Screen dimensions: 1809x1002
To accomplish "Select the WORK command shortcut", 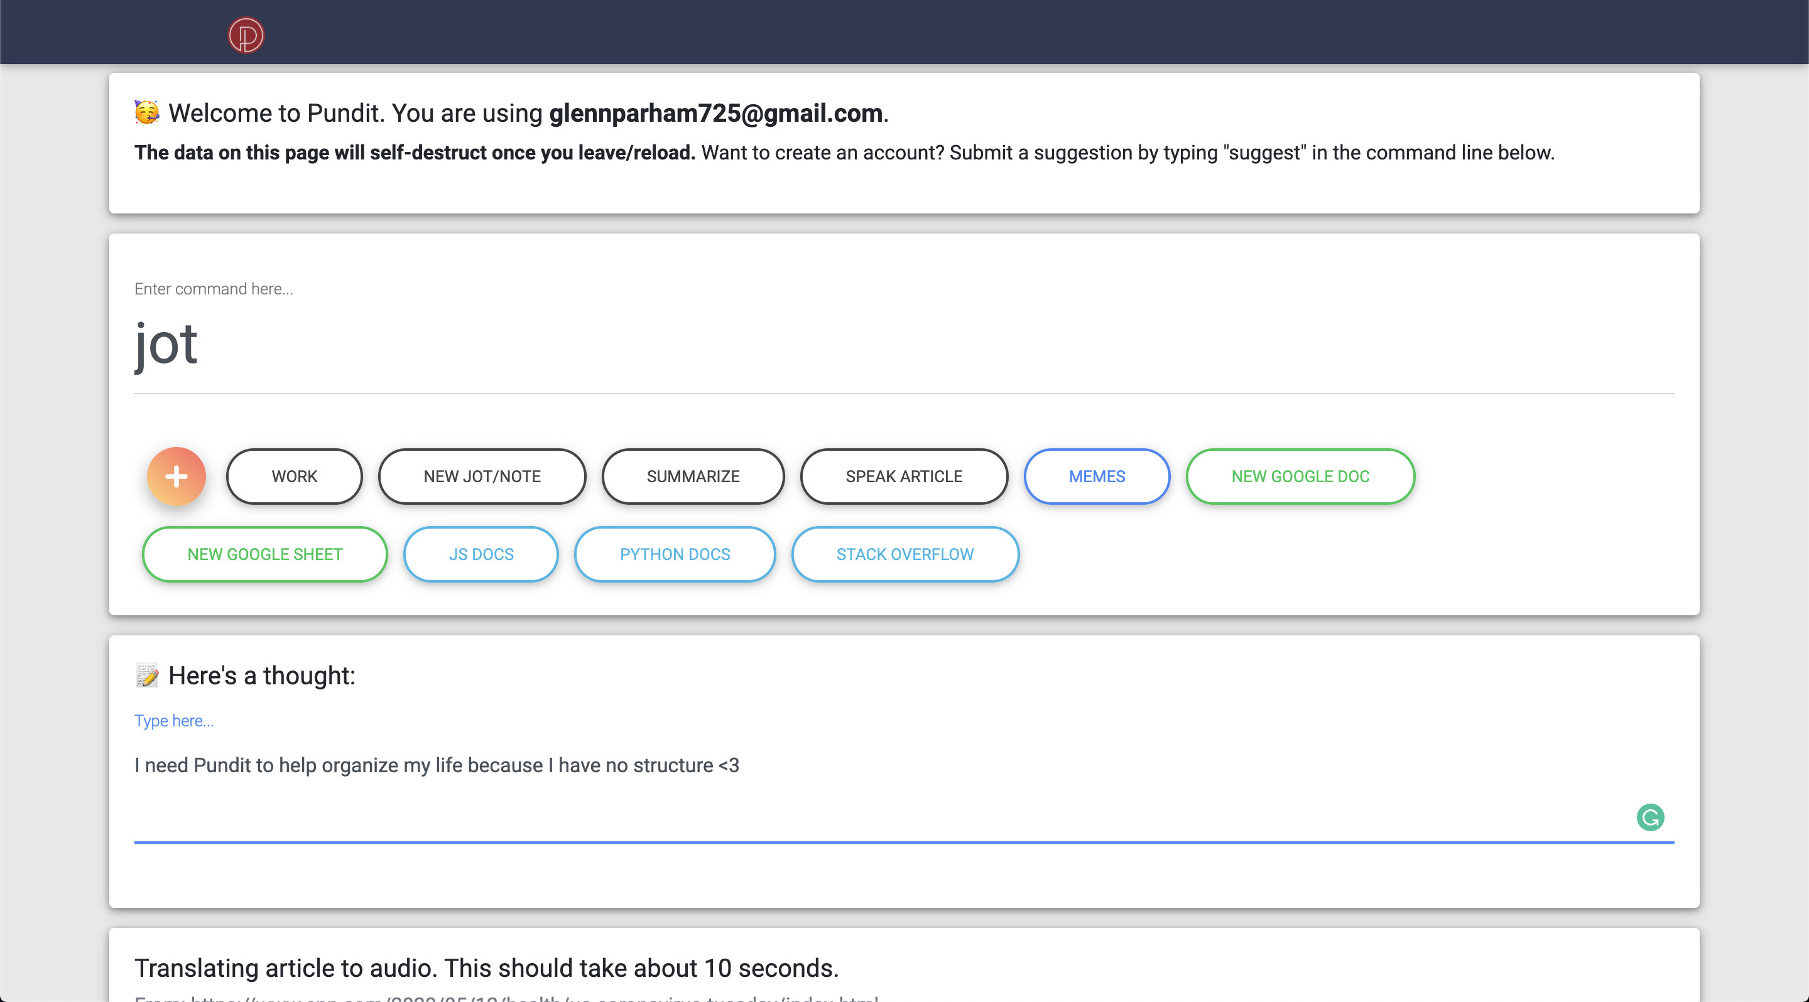I will pos(294,477).
